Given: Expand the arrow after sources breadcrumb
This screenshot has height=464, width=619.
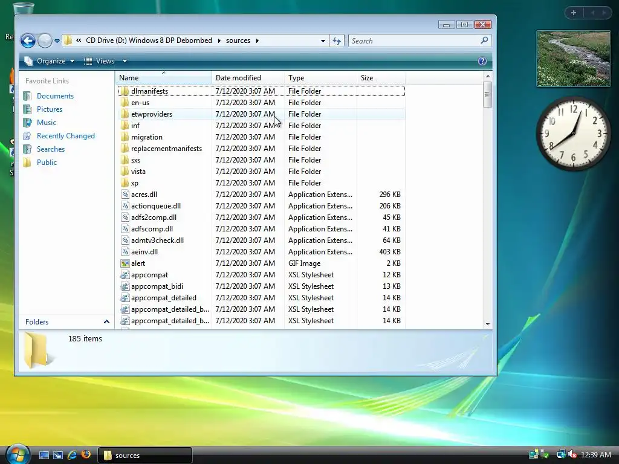Looking at the screenshot, I should pyautogui.click(x=258, y=40).
